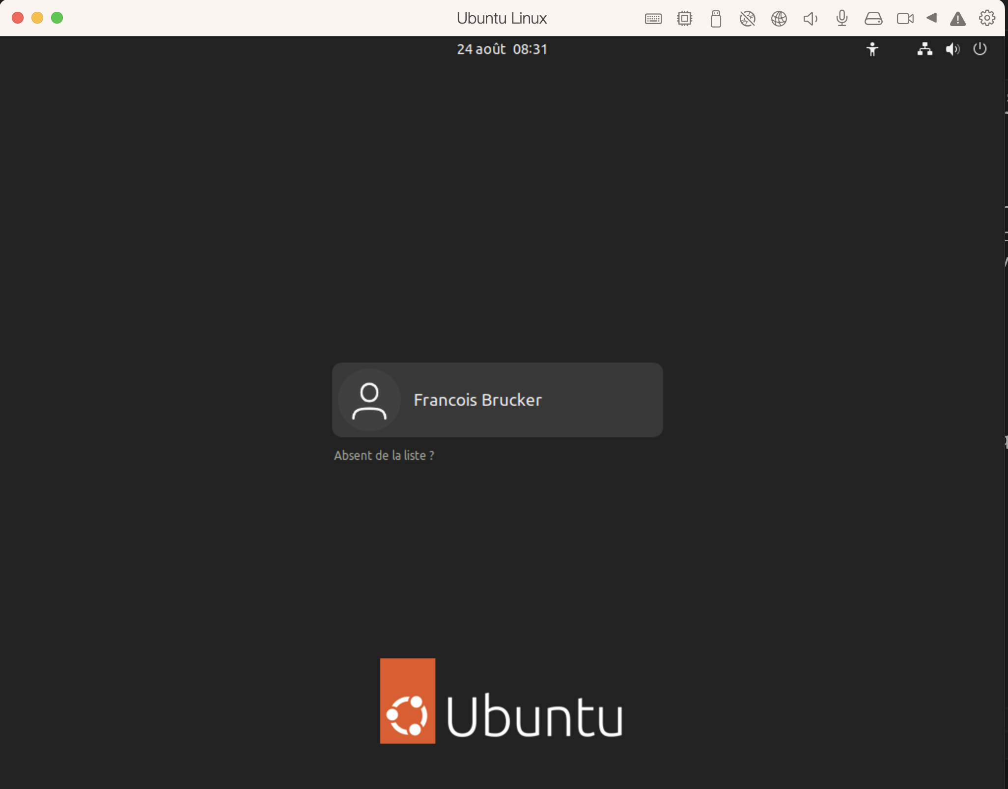Click the Ubuntu volume speaker icon
The height and width of the screenshot is (789, 1008).
point(952,49)
